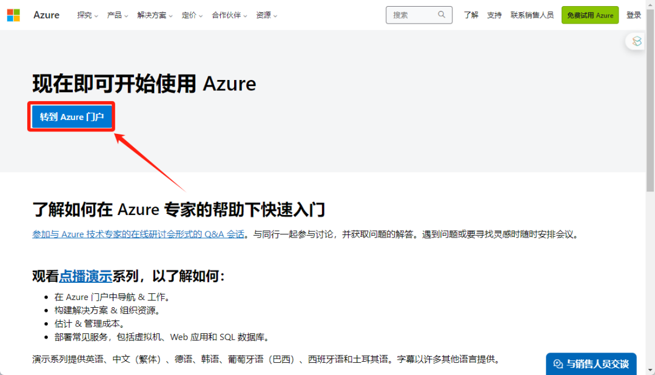Image resolution: width=655 pixels, height=375 pixels.
Task: Expand the 资源 navigation menu
Action: [x=264, y=15]
